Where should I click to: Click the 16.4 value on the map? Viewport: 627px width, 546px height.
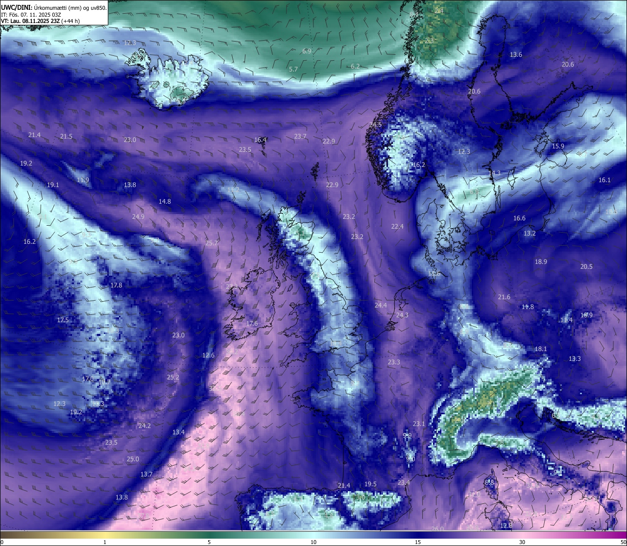[x=260, y=140]
